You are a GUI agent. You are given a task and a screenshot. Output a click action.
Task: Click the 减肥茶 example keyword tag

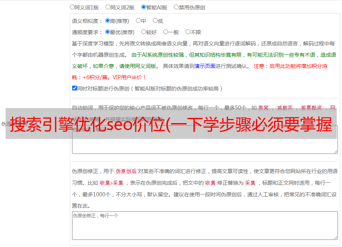285,108
